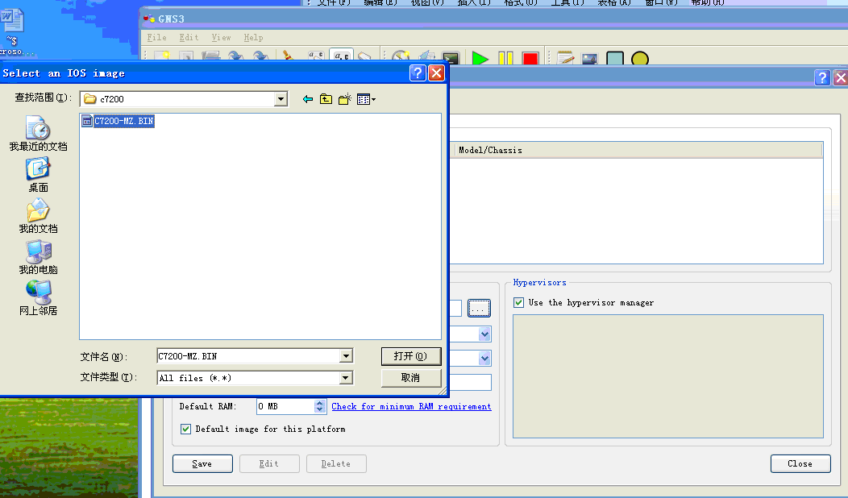Viewport: 848px width, 498px height.
Task: Expand the file name (文件名) dropdown
Action: tap(346, 356)
